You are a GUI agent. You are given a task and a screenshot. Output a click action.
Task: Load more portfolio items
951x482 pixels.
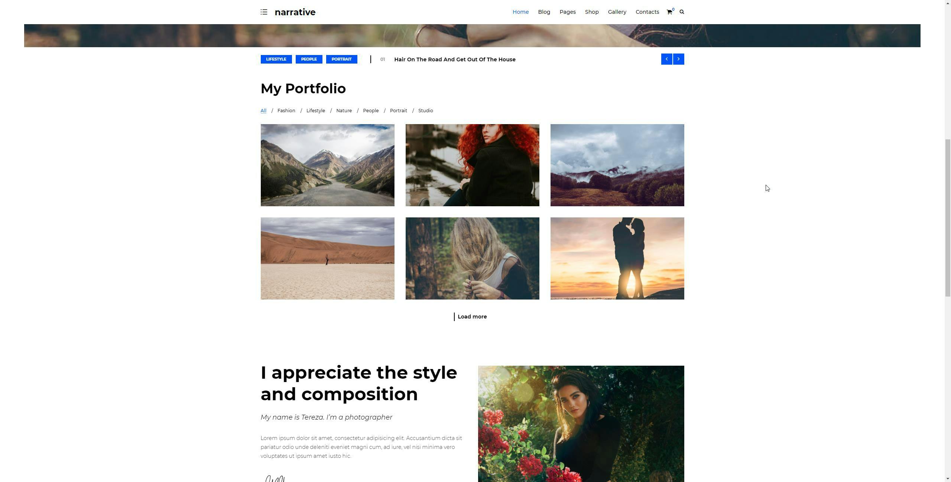pos(472,317)
